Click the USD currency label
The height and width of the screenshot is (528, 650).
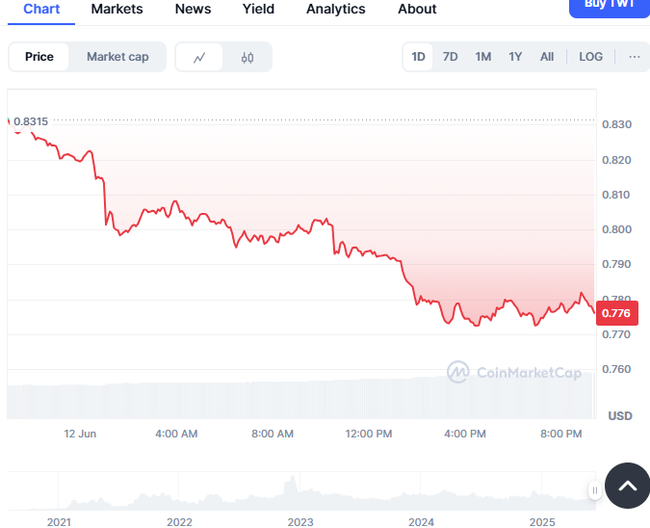pyautogui.click(x=620, y=416)
